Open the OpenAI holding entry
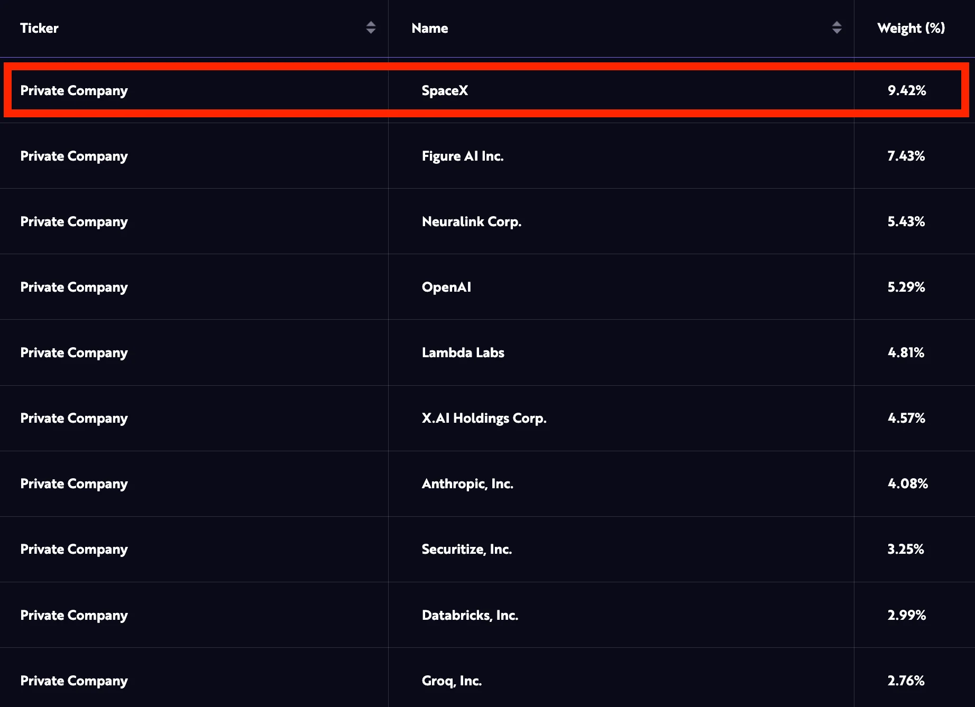 pos(446,287)
